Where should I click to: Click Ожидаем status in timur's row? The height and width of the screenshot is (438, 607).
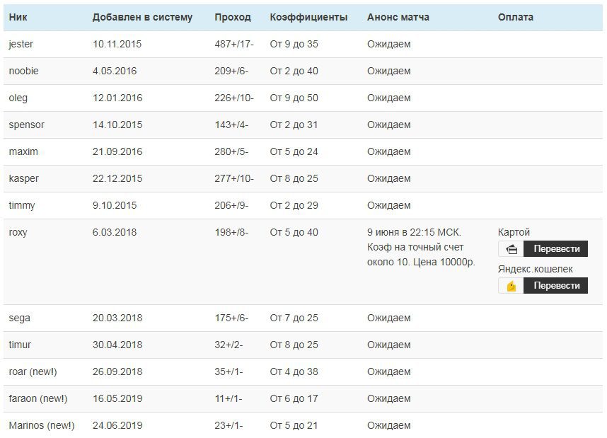tap(388, 345)
